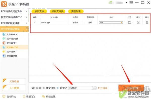This screenshot has width=151, height=99.
Task: Select 文件转Excel option
Action: point(12,39)
